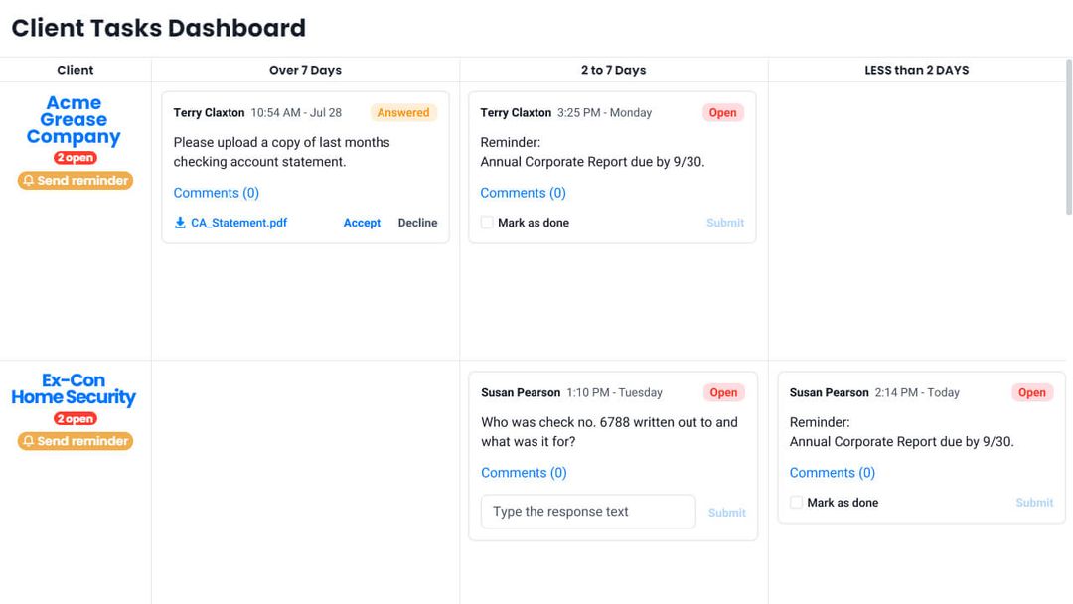
Task: Accept the uploaded checking account statement
Action: 362,223
